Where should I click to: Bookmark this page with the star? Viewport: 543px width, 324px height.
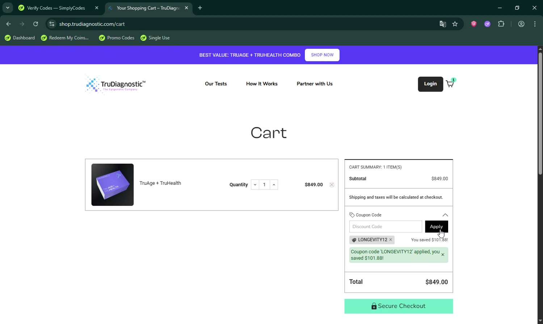[x=455, y=24]
